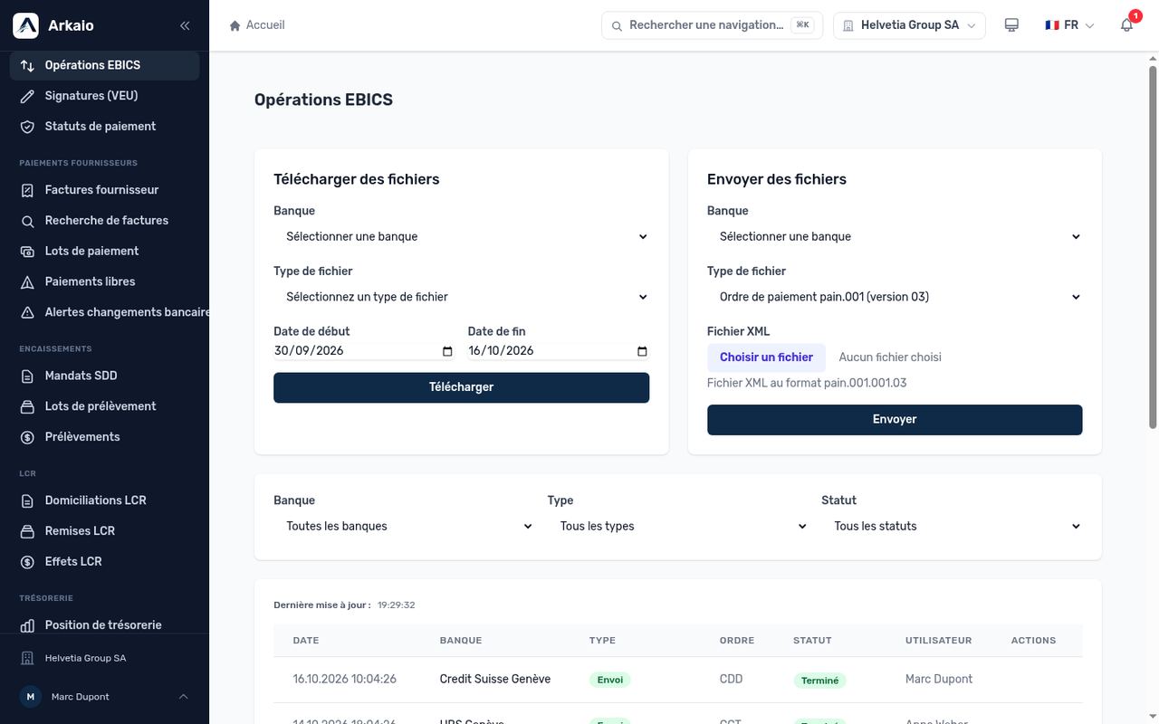Click Choisir un fichier button
The image size is (1159, 724).
click(x=766, y=357)
